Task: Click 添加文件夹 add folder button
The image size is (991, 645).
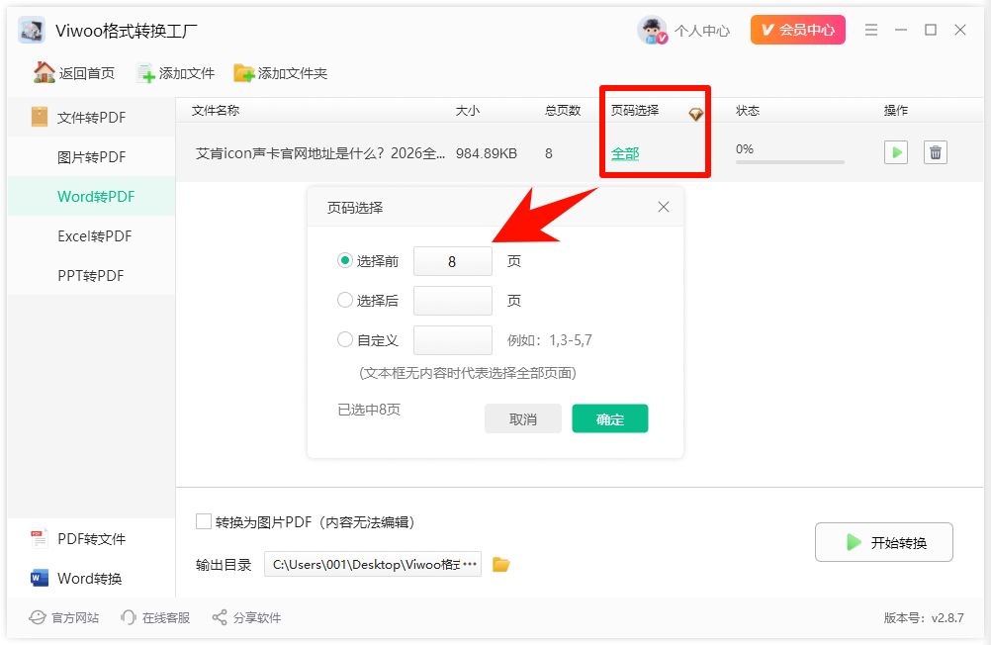Action: point(281,73)
